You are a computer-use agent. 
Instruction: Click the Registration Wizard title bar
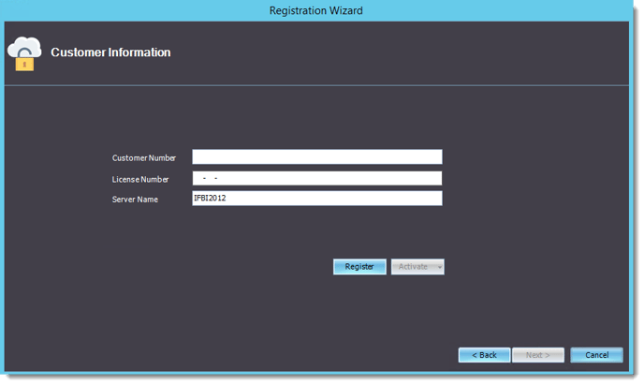[x=315, y=10]
